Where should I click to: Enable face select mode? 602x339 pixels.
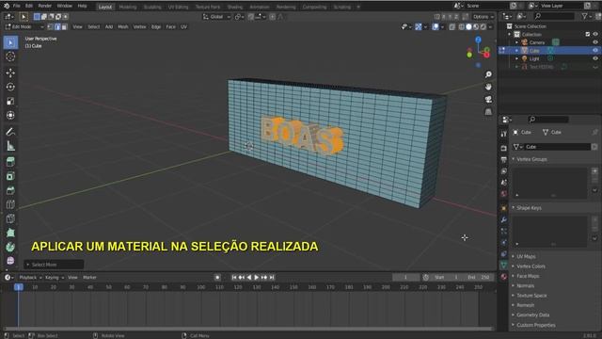coord(65,27)
